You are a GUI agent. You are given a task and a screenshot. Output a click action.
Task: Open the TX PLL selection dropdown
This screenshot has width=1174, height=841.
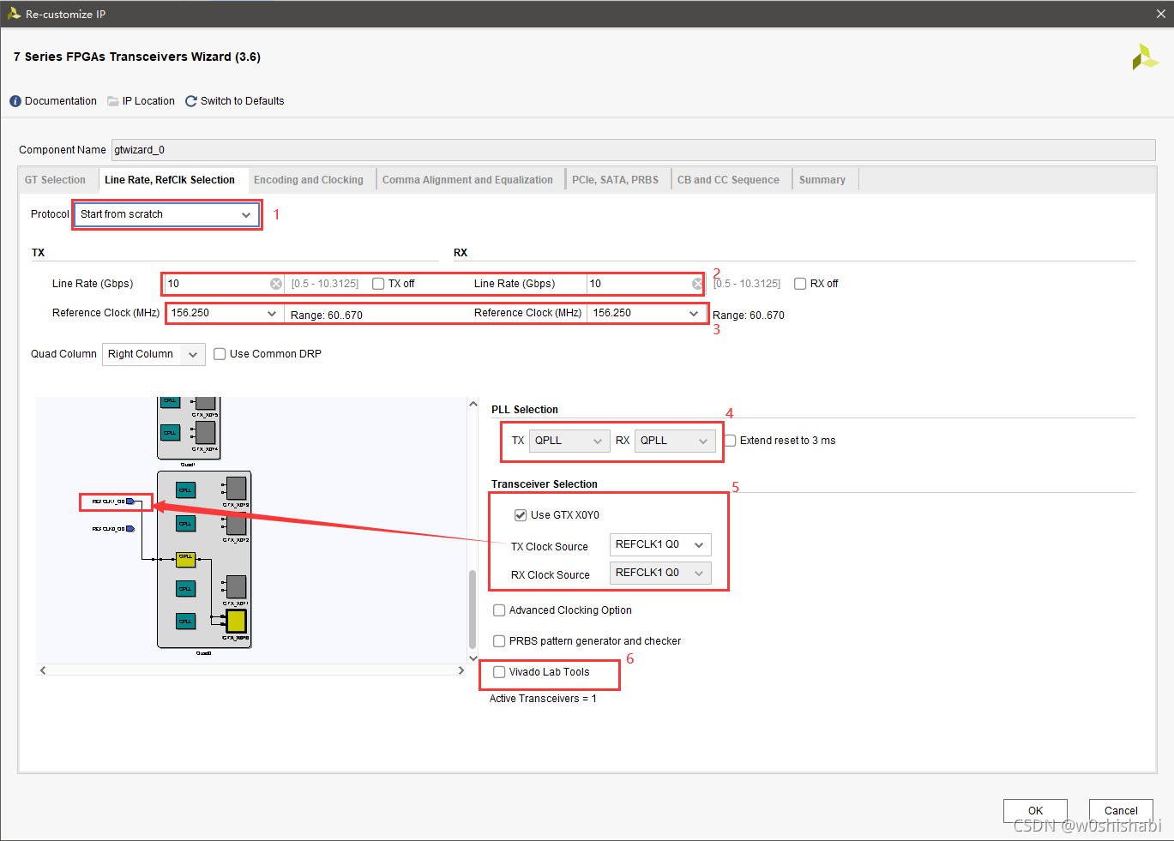(569, 441)
